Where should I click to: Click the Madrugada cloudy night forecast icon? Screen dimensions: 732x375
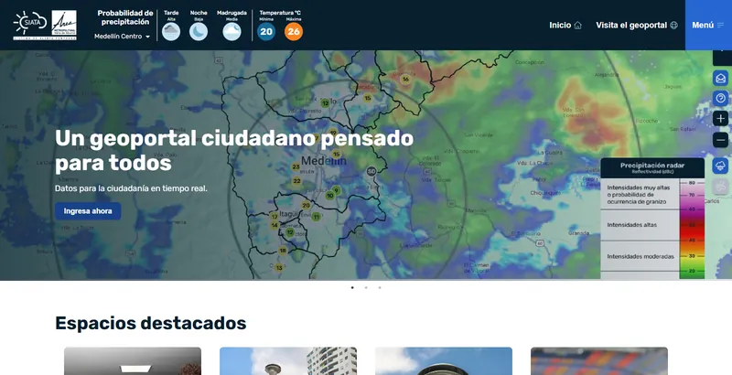pyautogui.click(x=231, y=32)
